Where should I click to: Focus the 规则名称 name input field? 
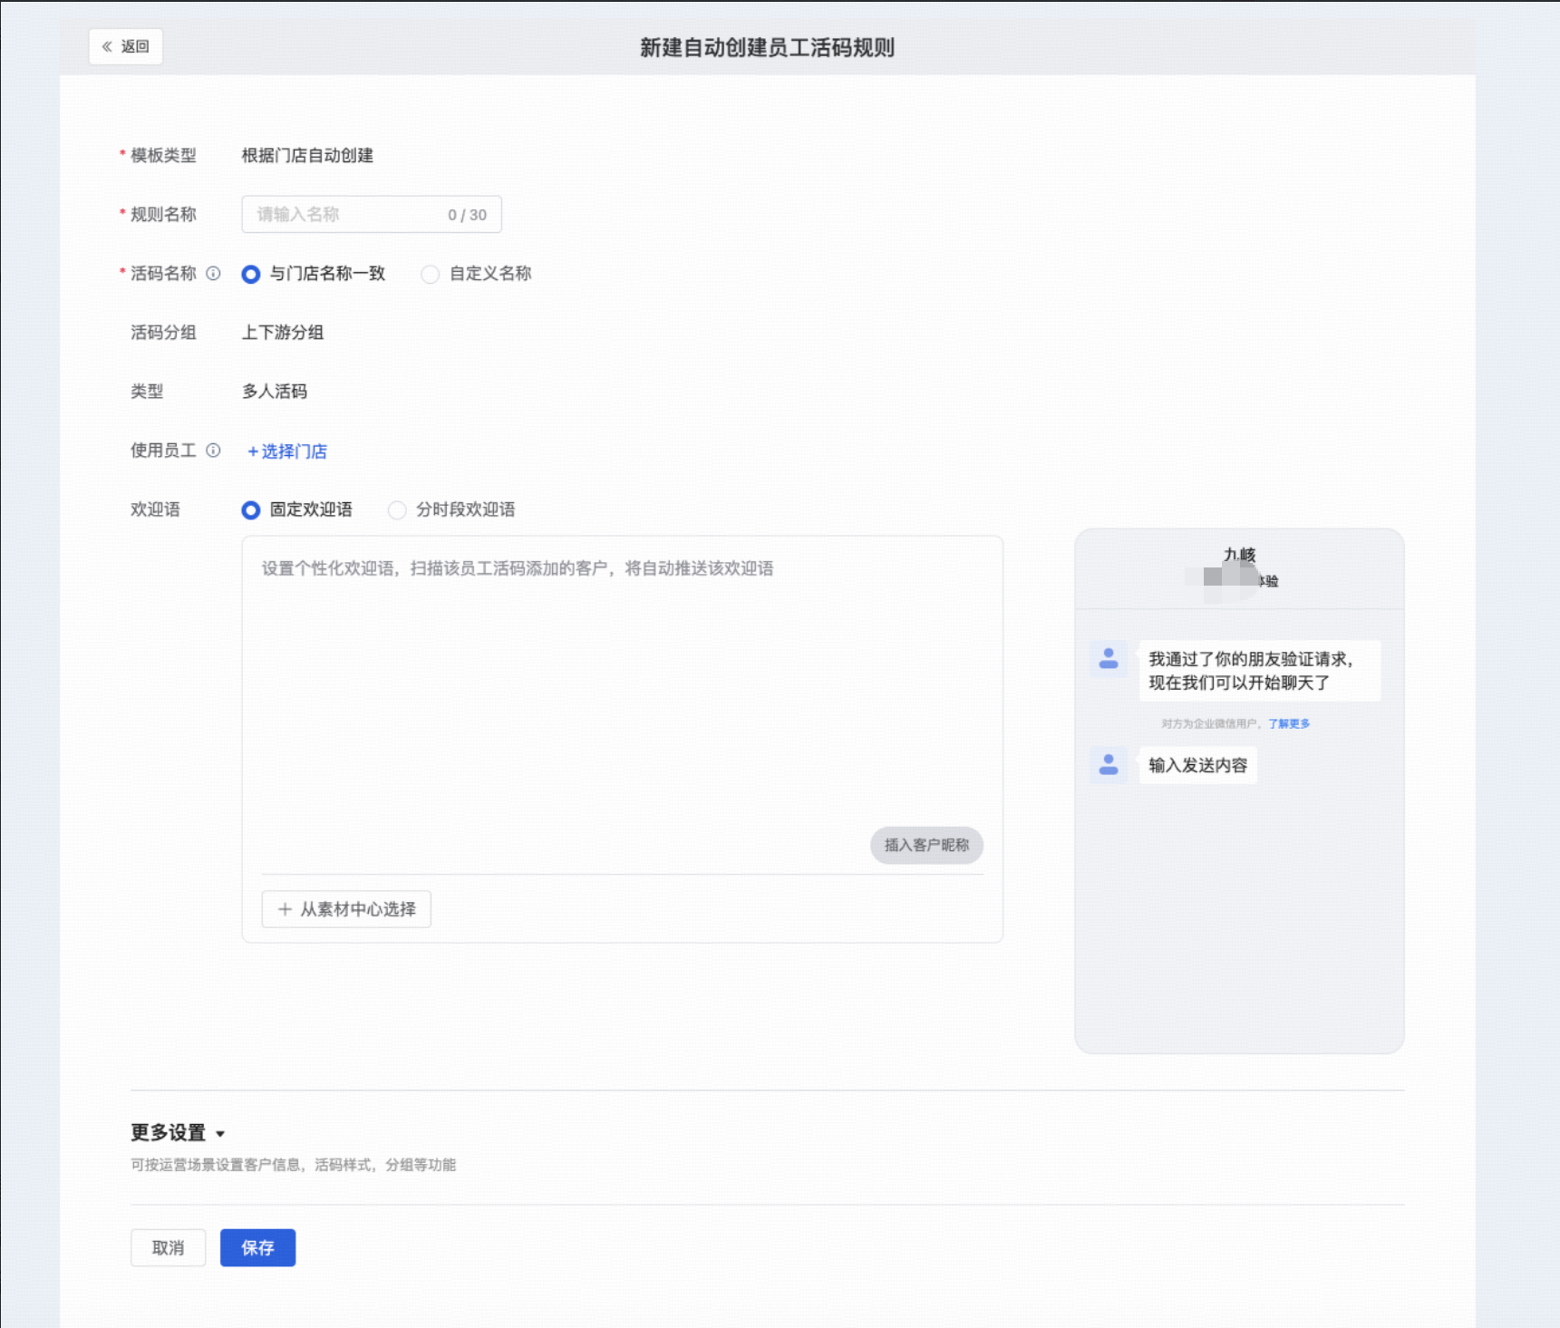pyautogui.click(x=371, y=214)
